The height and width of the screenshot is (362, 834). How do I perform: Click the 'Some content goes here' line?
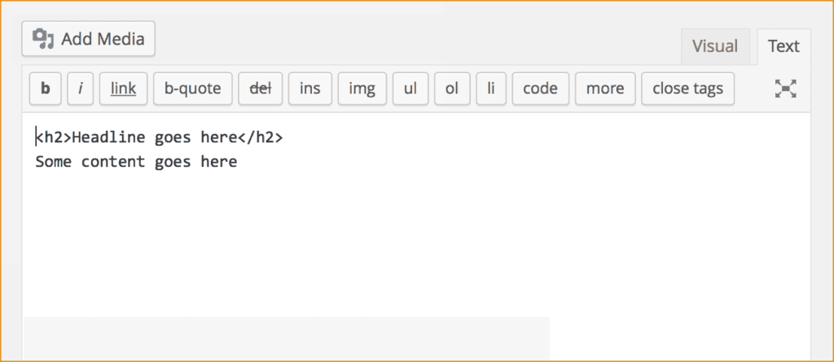point(136,162)
